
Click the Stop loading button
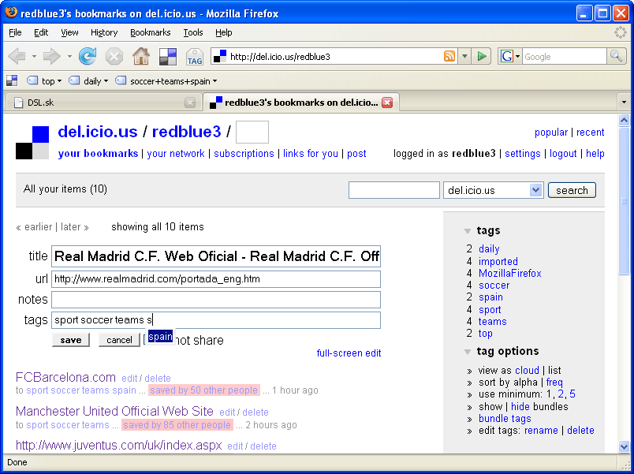click(114, 57)
